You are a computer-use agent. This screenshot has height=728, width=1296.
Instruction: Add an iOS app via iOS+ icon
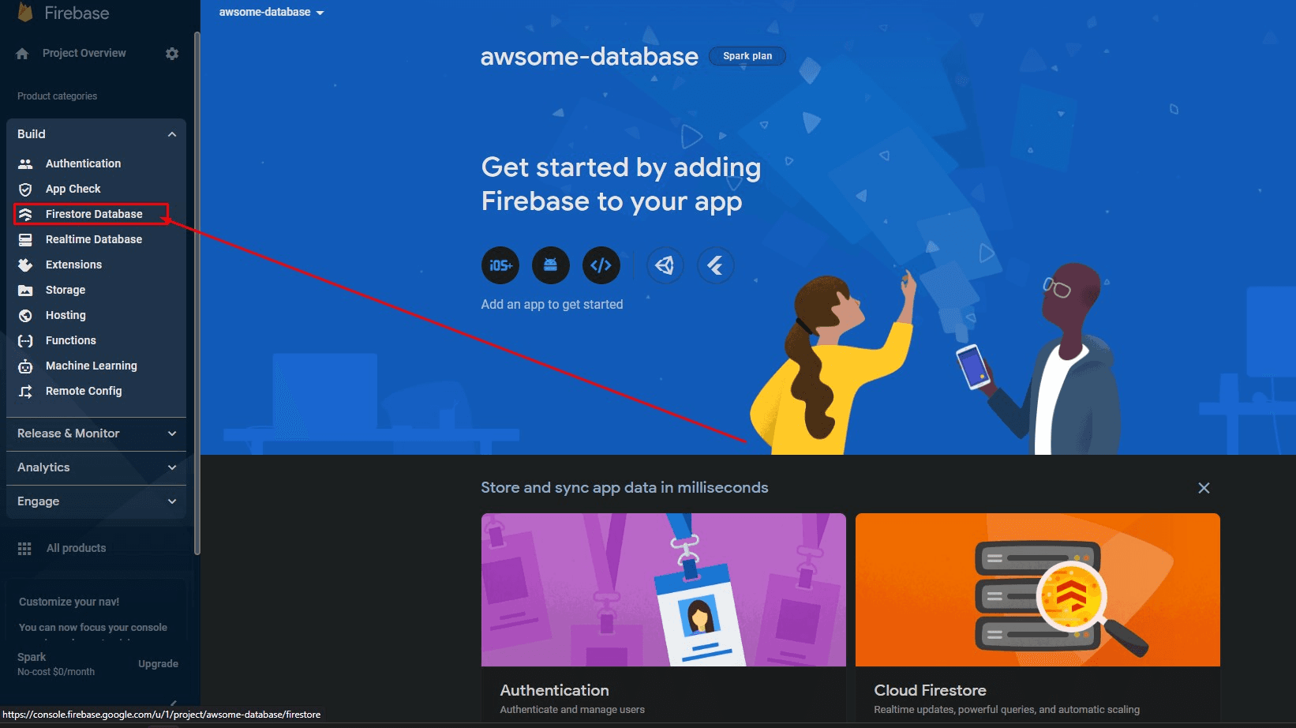click(500, 265)
